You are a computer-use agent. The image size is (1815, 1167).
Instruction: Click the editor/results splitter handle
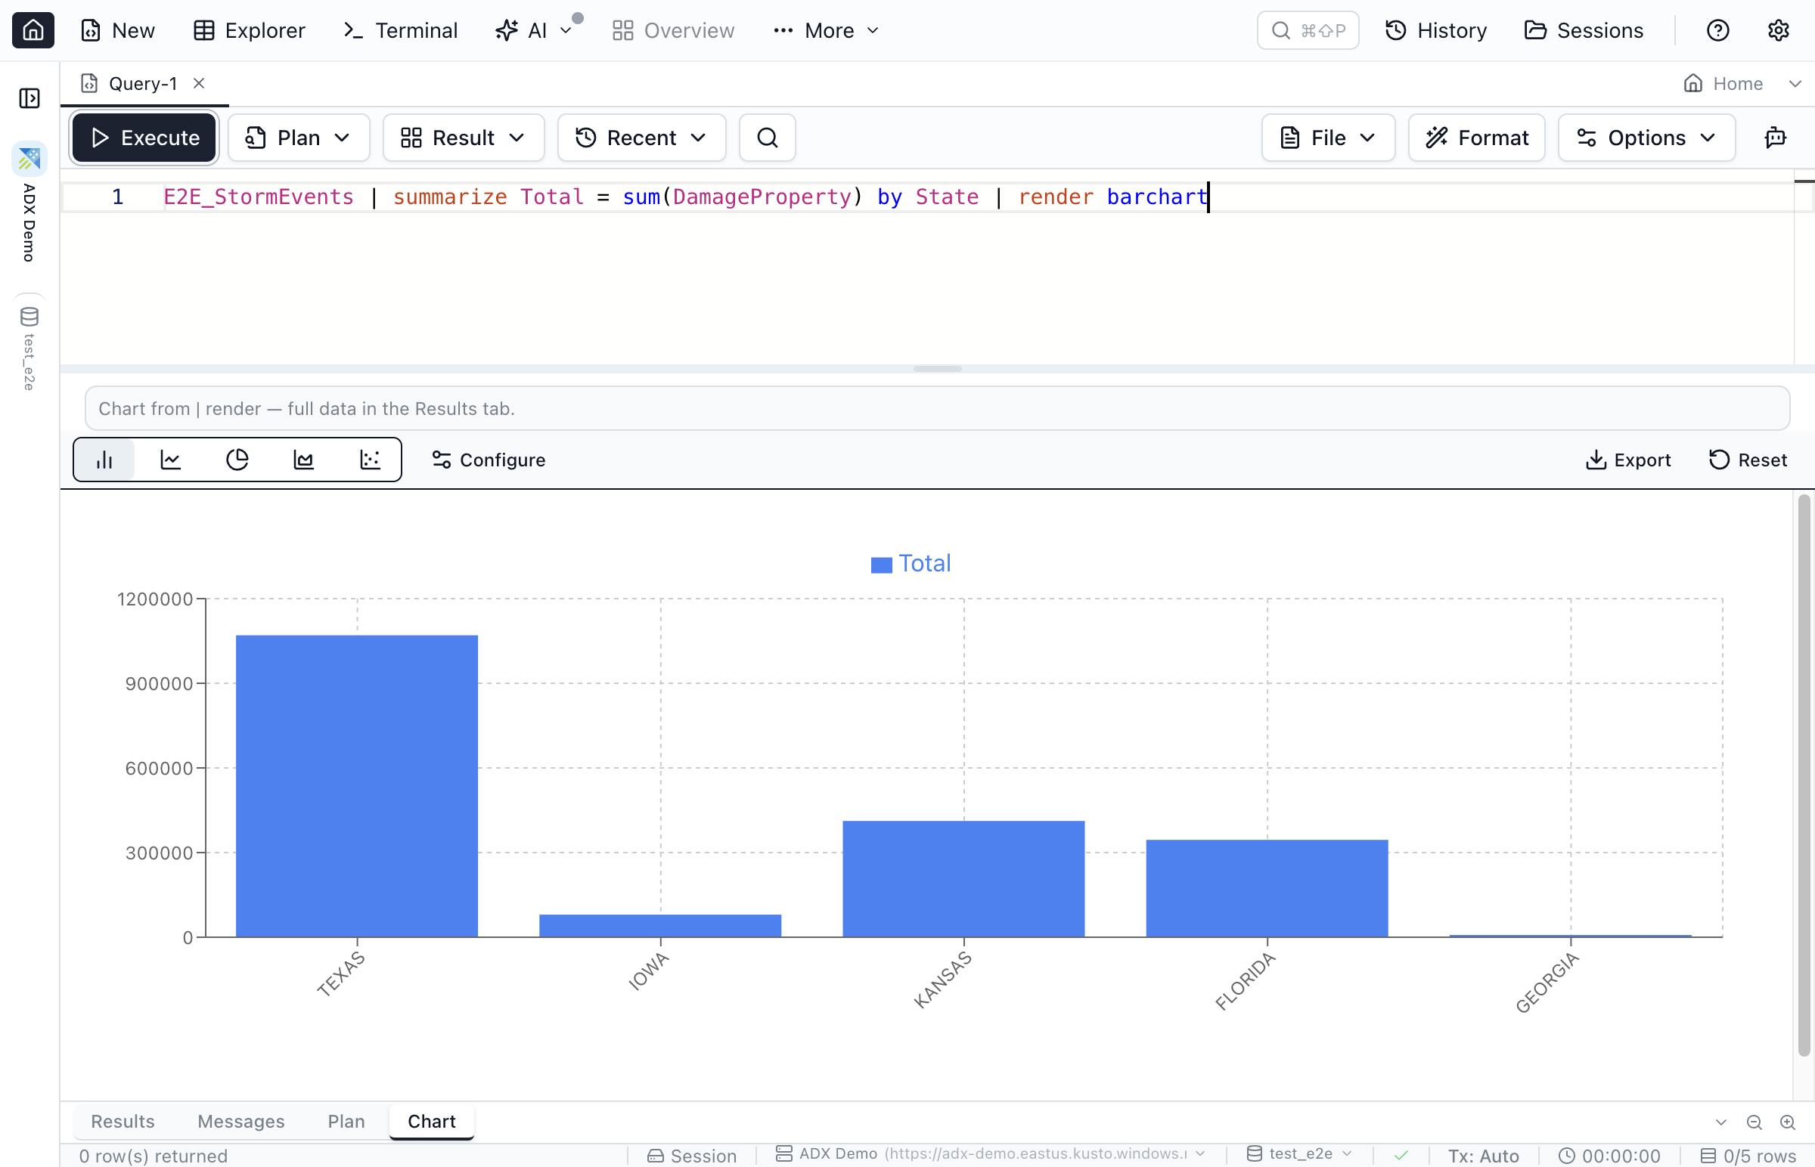pos(938,369)
